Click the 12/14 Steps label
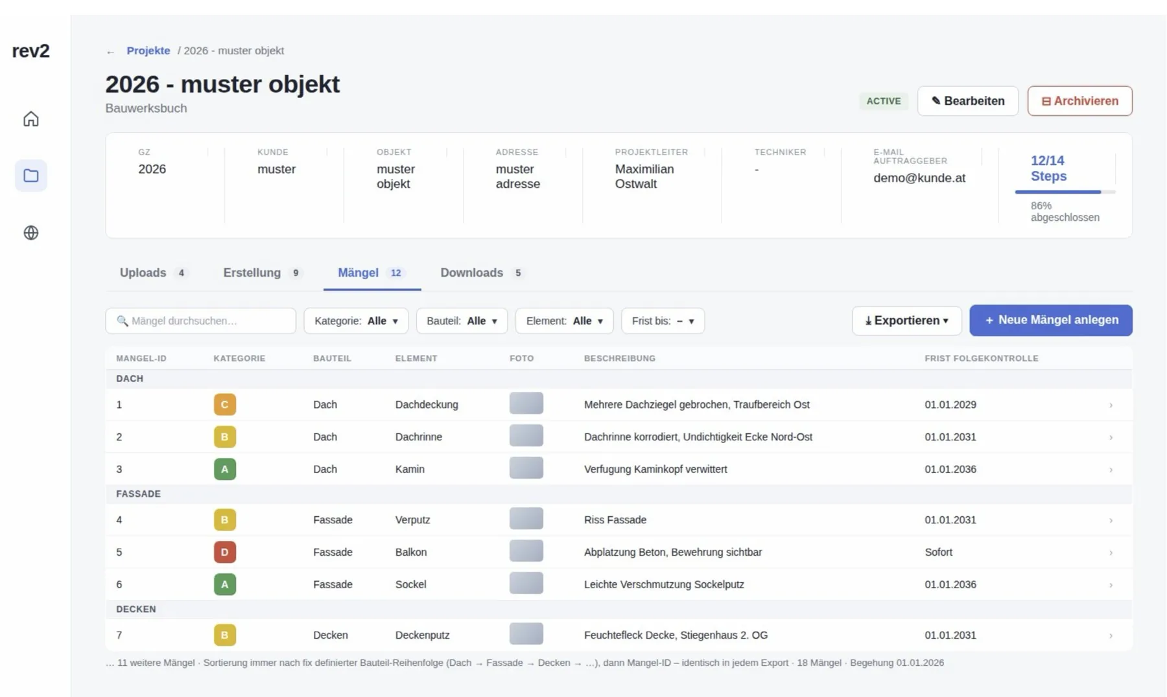 point(1048,168)
